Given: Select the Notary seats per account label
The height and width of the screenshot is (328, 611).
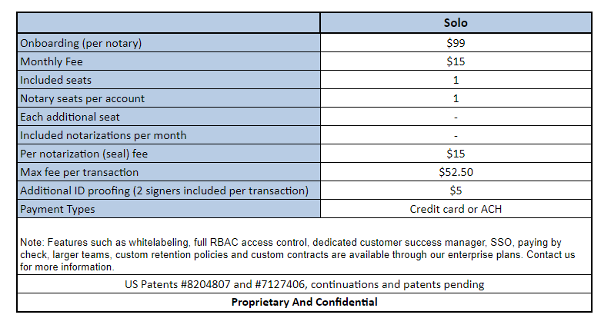Looking at the screenshot, I should click(x=169, y=98).
